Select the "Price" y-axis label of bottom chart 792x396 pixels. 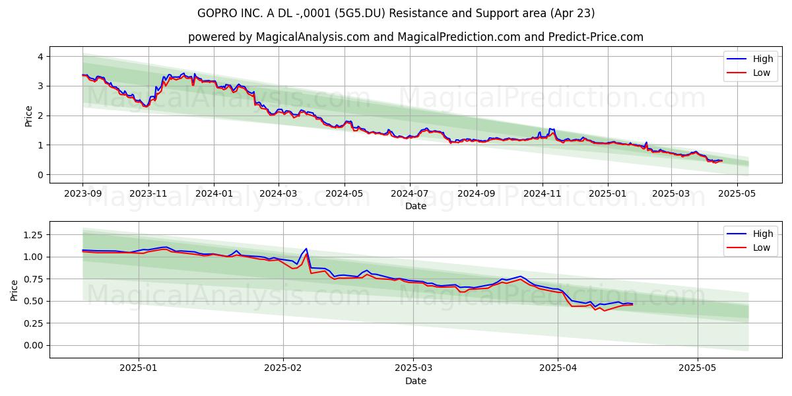(15, 290)
